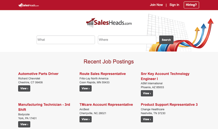Select the text Cherryville, NC 28021
Viewport: 218px width, 129px height.
(93, 113)
